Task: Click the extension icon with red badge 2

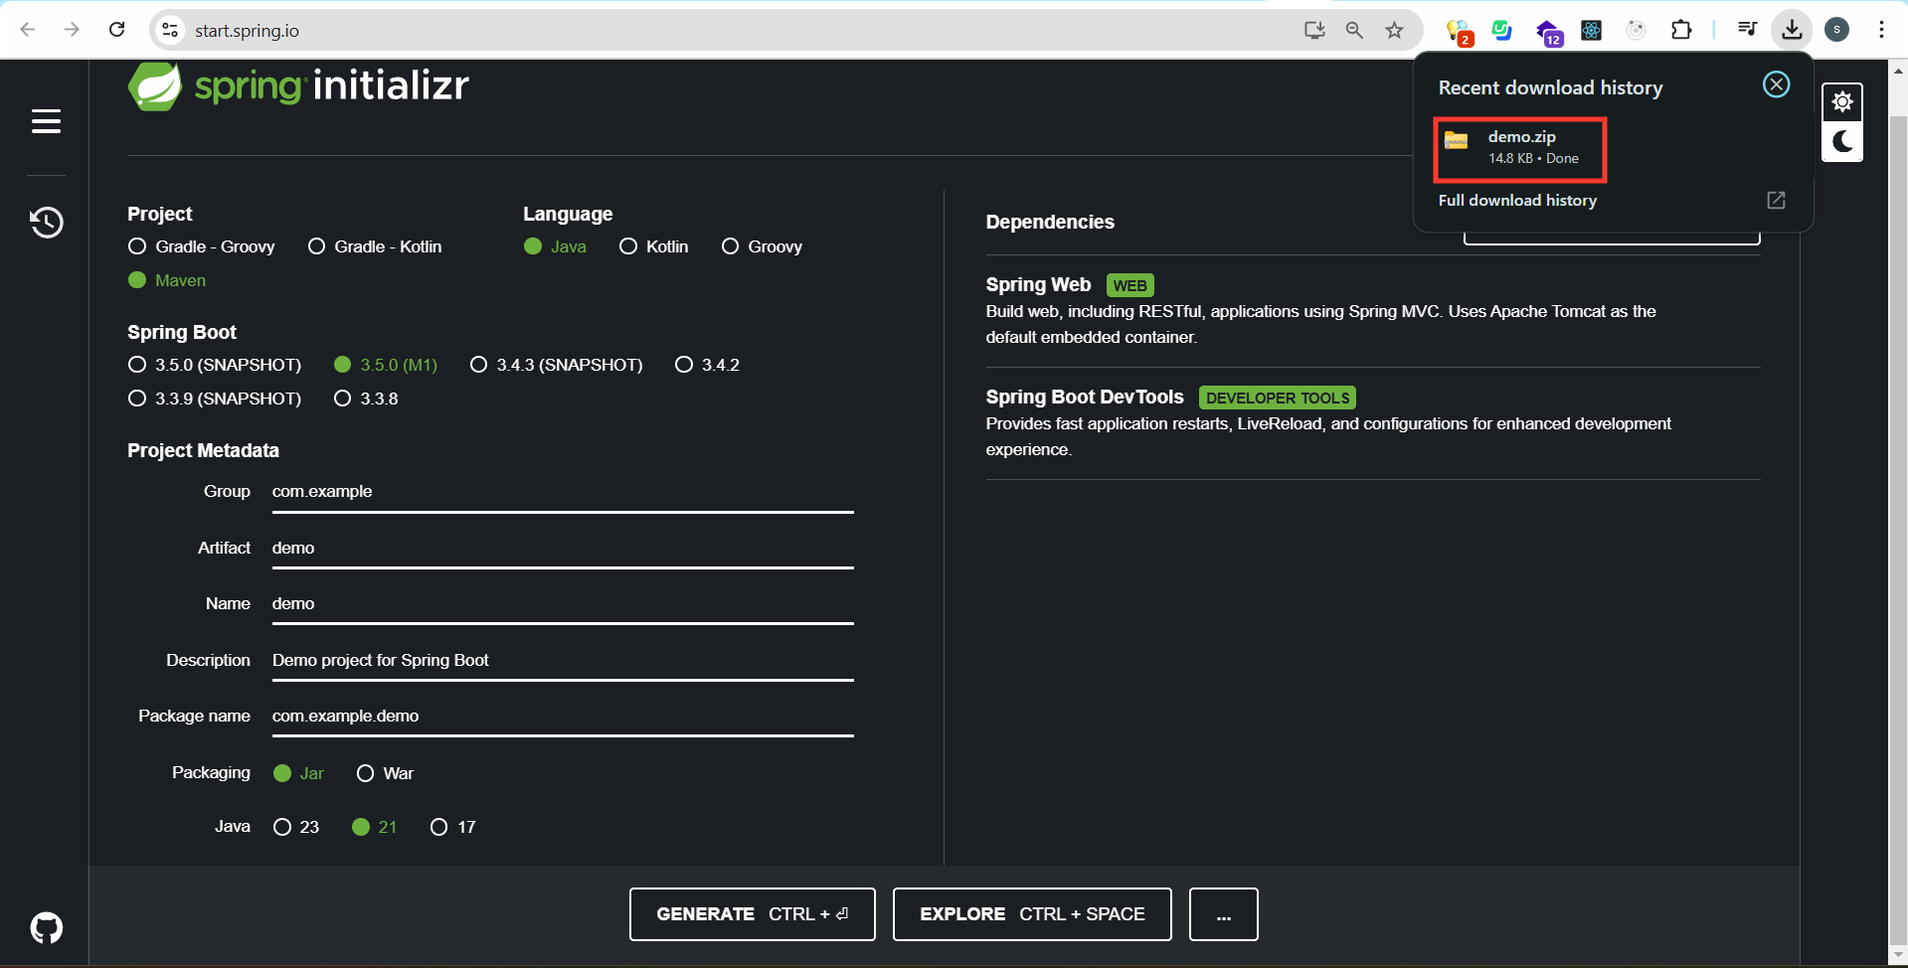Action: 1459,32
